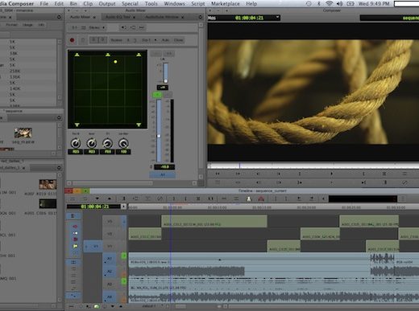419x311 pixels.
Task: Open the Composer timecode display dropdown
Action: tap(278, 18)
